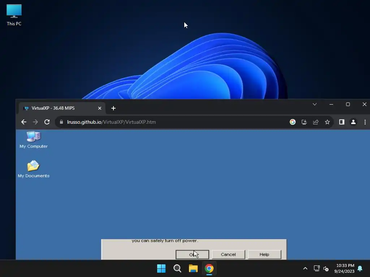The height and width of the screenshot is (277, 370).
Task: Open a new Chrome tab
Action: point(113,108)
